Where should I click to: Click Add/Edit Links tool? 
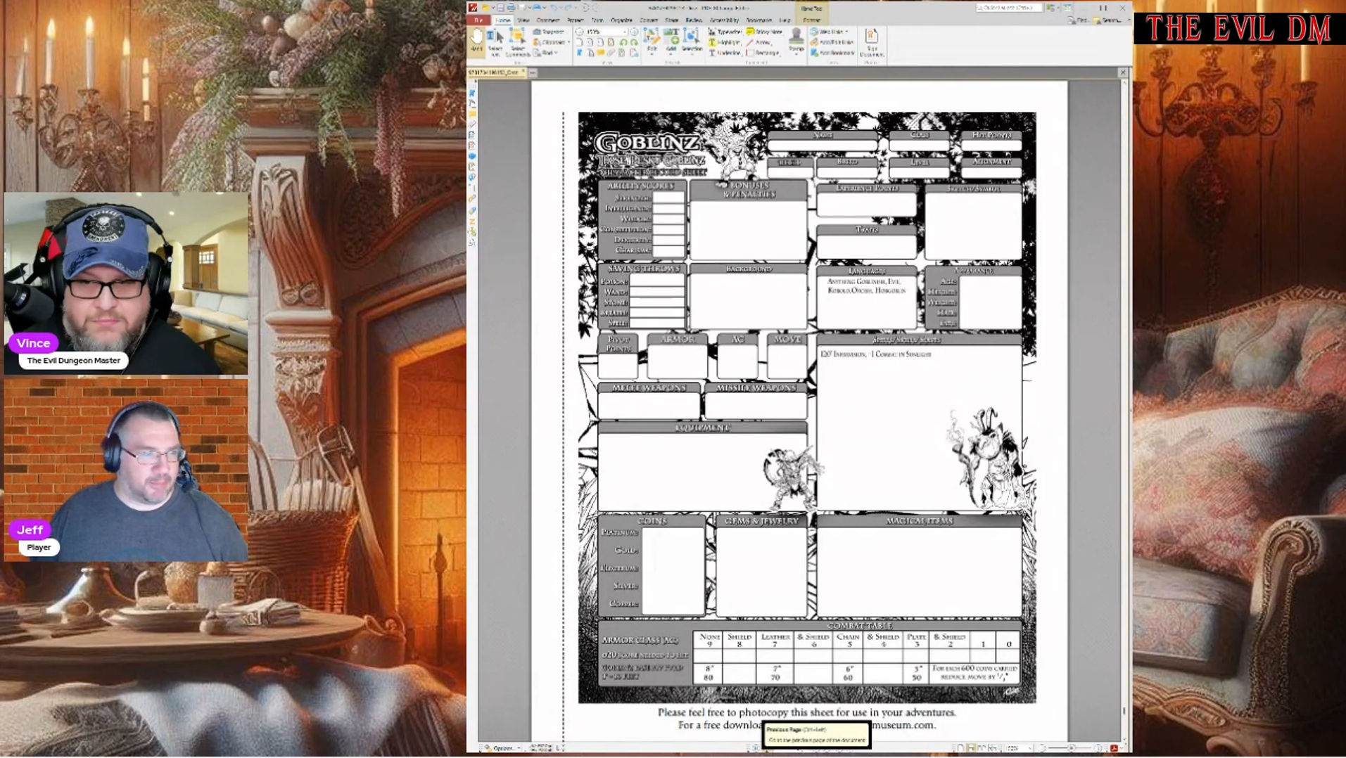[832, 43]
